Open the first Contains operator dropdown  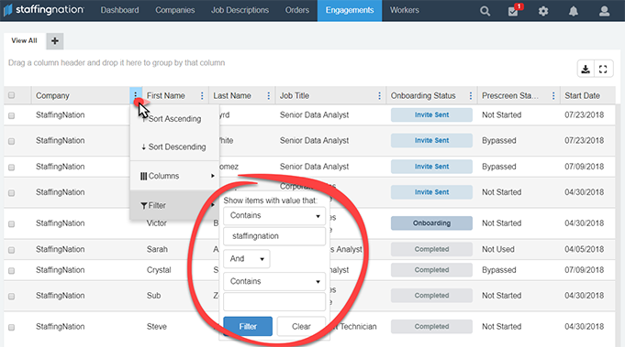point(274,216)
